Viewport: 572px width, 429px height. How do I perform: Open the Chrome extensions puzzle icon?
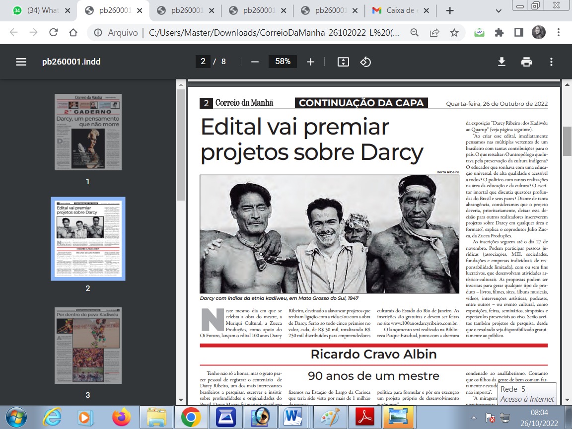499,32
